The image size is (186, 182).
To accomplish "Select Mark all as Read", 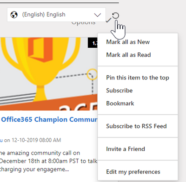I will click(128, 55).
